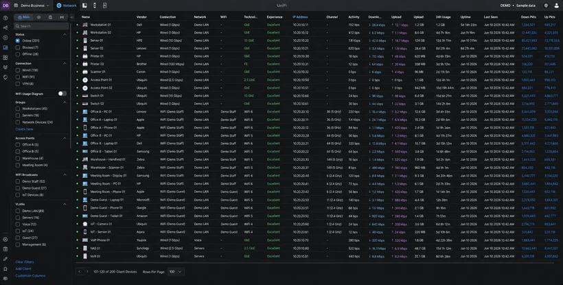Click the Clear Filters link
This screenshot has height=285, width=563.
click(x=25, y=262)
